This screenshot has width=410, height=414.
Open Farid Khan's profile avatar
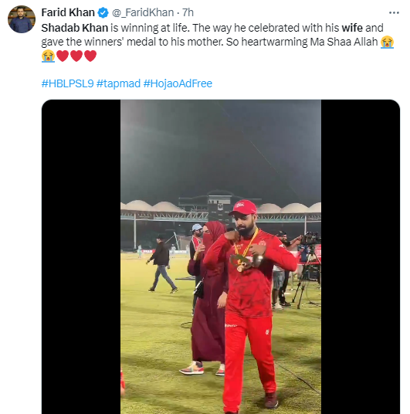[22, 19]
